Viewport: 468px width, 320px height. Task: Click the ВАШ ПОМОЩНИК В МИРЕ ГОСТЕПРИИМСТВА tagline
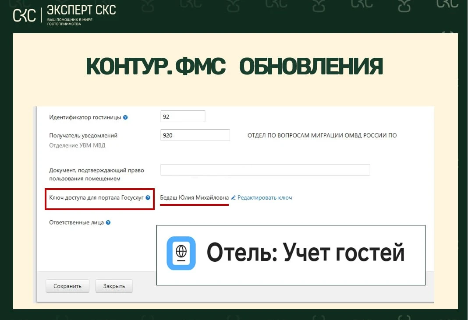tap(70, 22)
